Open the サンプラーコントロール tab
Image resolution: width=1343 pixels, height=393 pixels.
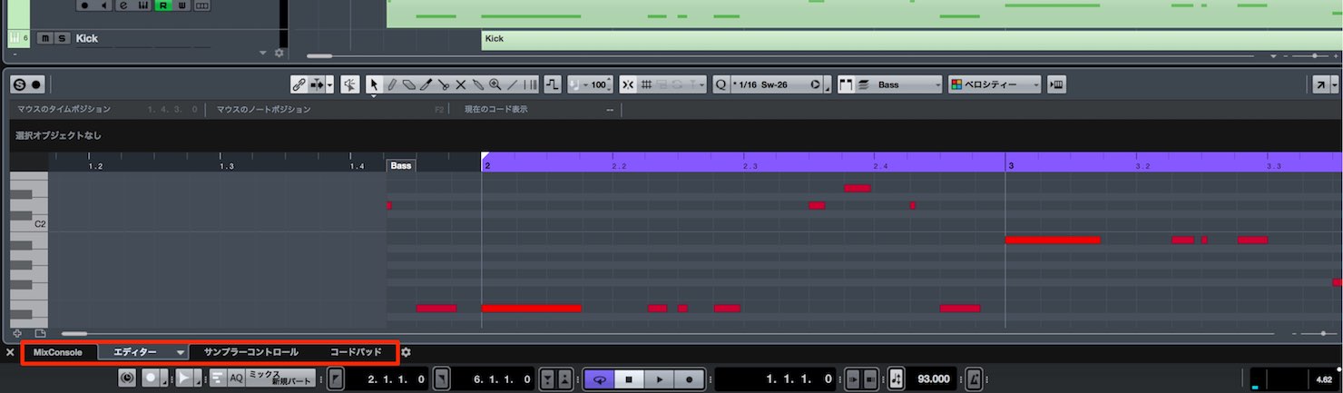[250, 352]
